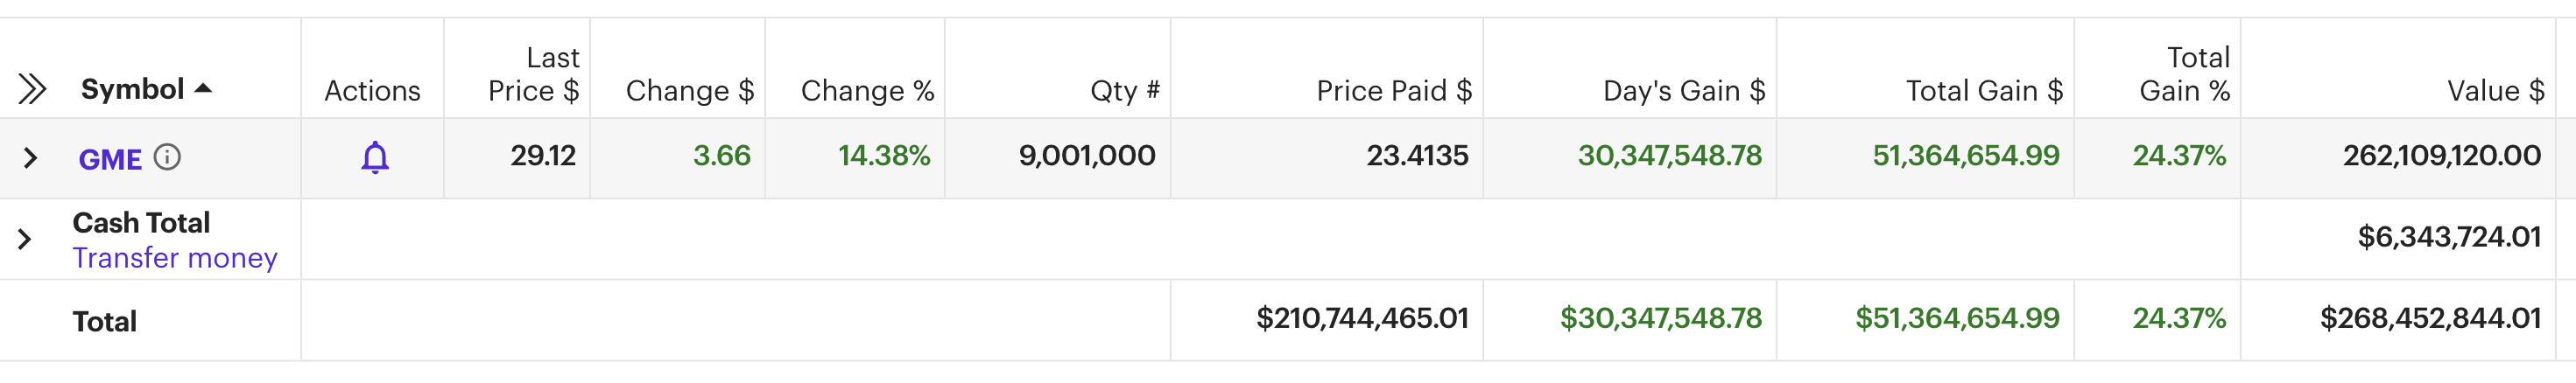Sort by Day's Gain $ column
Screen dimensions: 2576x383
click(1683, 91)
